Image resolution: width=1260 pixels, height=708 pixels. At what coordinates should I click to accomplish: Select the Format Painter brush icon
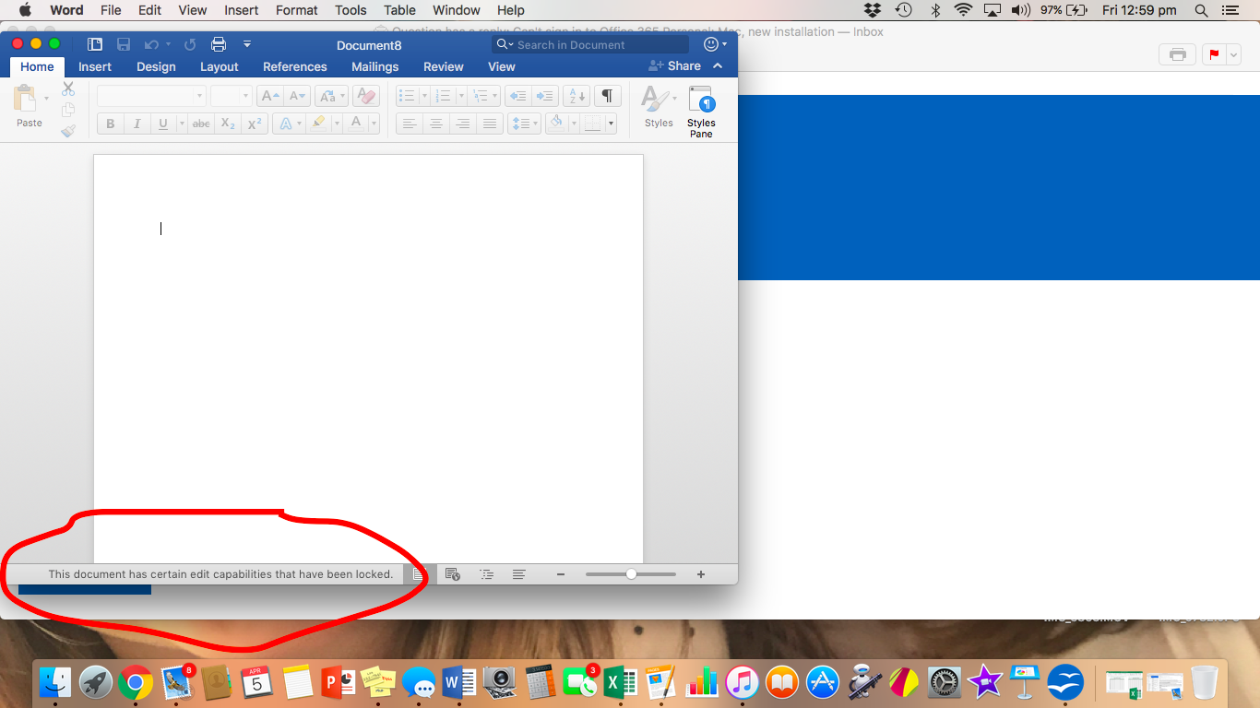coord(68,131)
